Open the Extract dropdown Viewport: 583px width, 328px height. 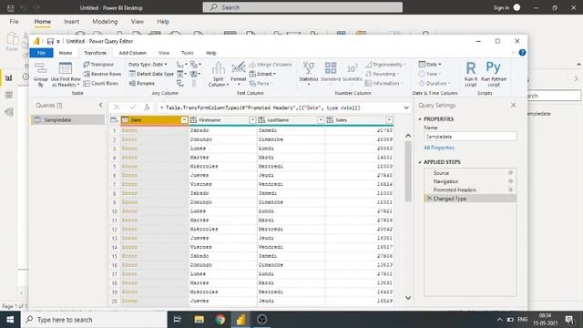(263, 74)
